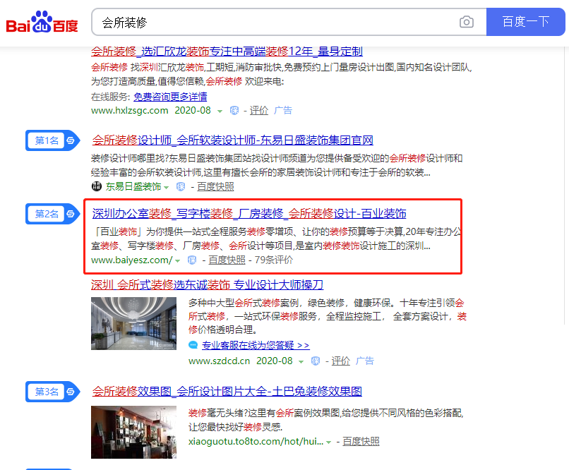Click 保 badge icon in baiyesz result

[192, 260]
